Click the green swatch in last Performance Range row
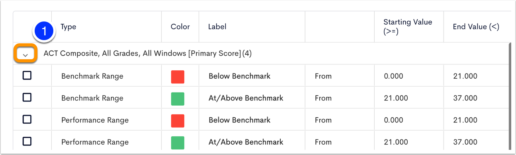516x155 pixels. [178, 142]
